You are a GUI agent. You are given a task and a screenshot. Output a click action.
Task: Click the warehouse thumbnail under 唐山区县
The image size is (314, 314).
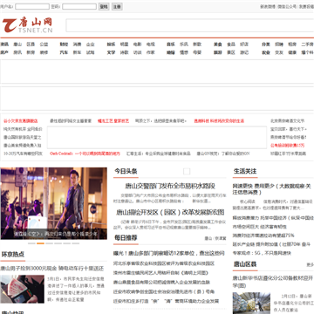coord(251,303)
